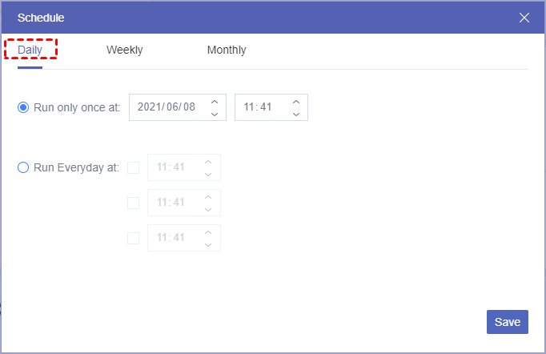Select the Run Everyday radio button
The width and height of the screenshot is (546, 354).
click(23, 167)
